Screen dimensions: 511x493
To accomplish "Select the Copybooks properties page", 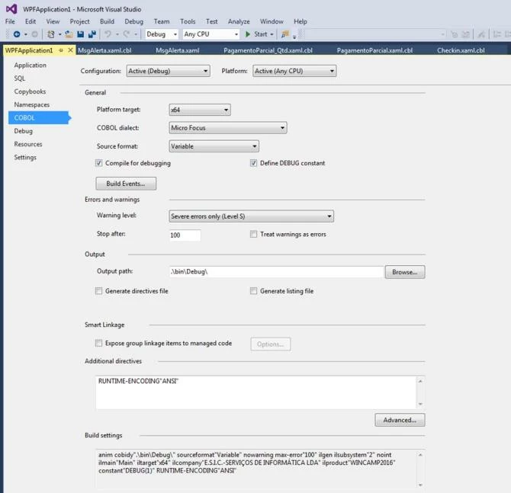I will point(30,91).
